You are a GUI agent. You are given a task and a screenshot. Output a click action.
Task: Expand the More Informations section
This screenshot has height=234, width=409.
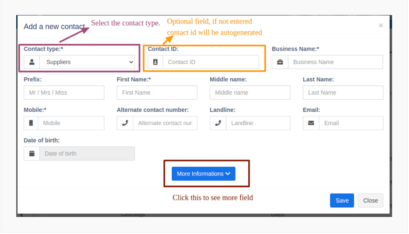tap(204, 174)
